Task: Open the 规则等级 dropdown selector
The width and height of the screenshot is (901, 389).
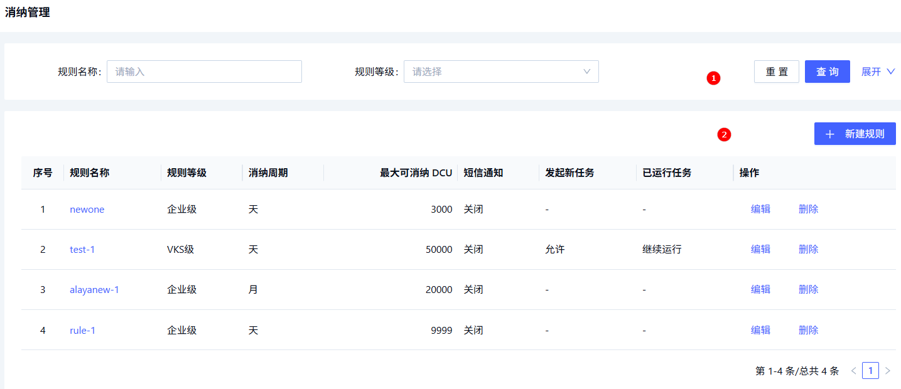Action: click(x=500, y=72)
